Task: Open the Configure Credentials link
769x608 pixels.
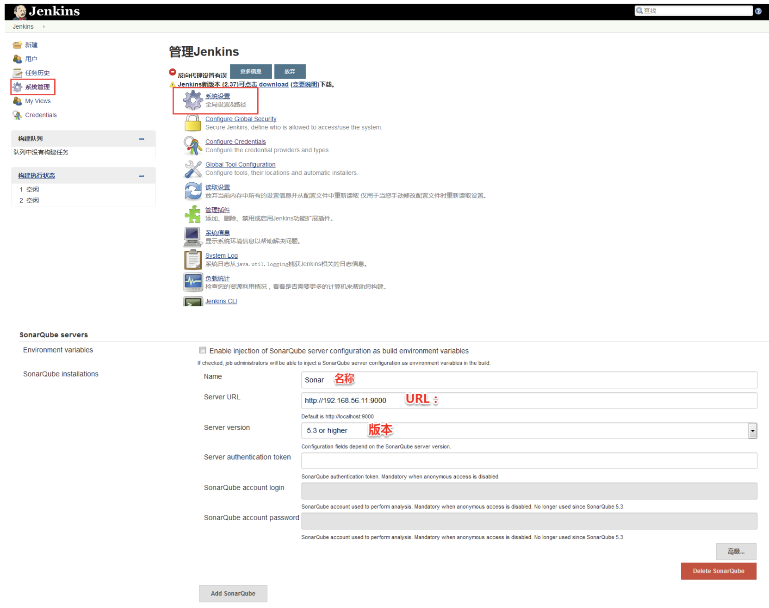Action: [x=236, y=142]
